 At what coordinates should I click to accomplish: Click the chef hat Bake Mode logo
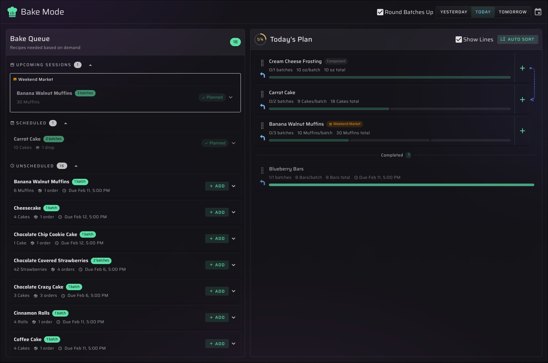pos(12,11)
